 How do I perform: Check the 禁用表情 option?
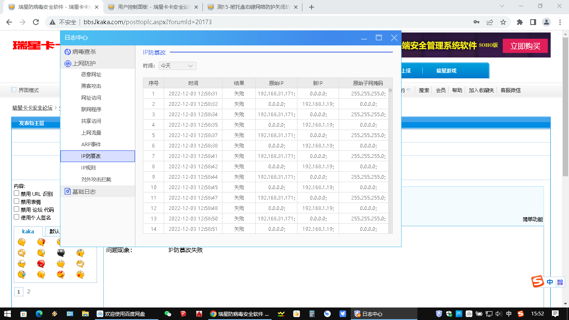pos(17,201)
